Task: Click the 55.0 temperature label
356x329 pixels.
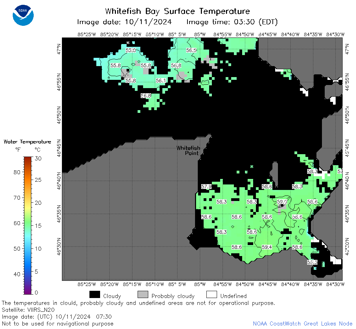Action: pos(131,50)
